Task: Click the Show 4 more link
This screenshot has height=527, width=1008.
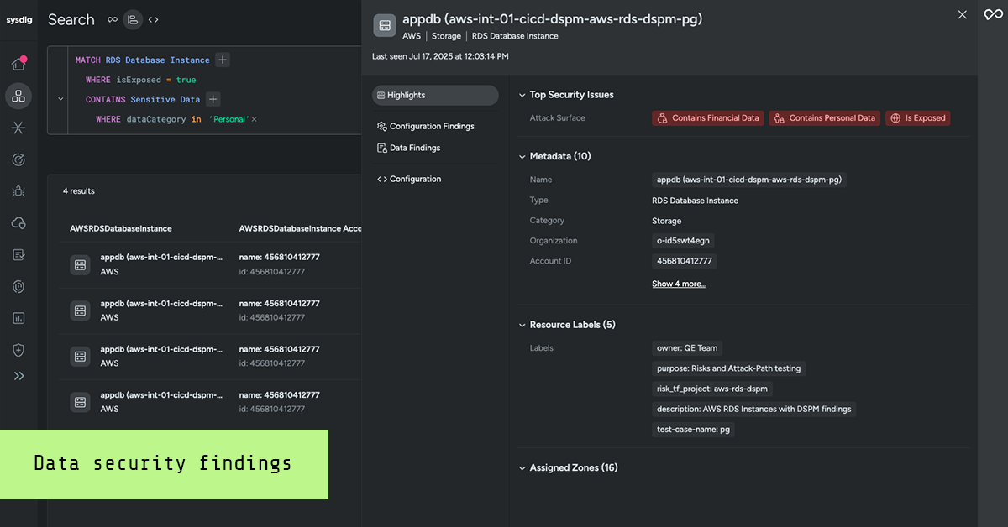Action: (x=679, y=284)
